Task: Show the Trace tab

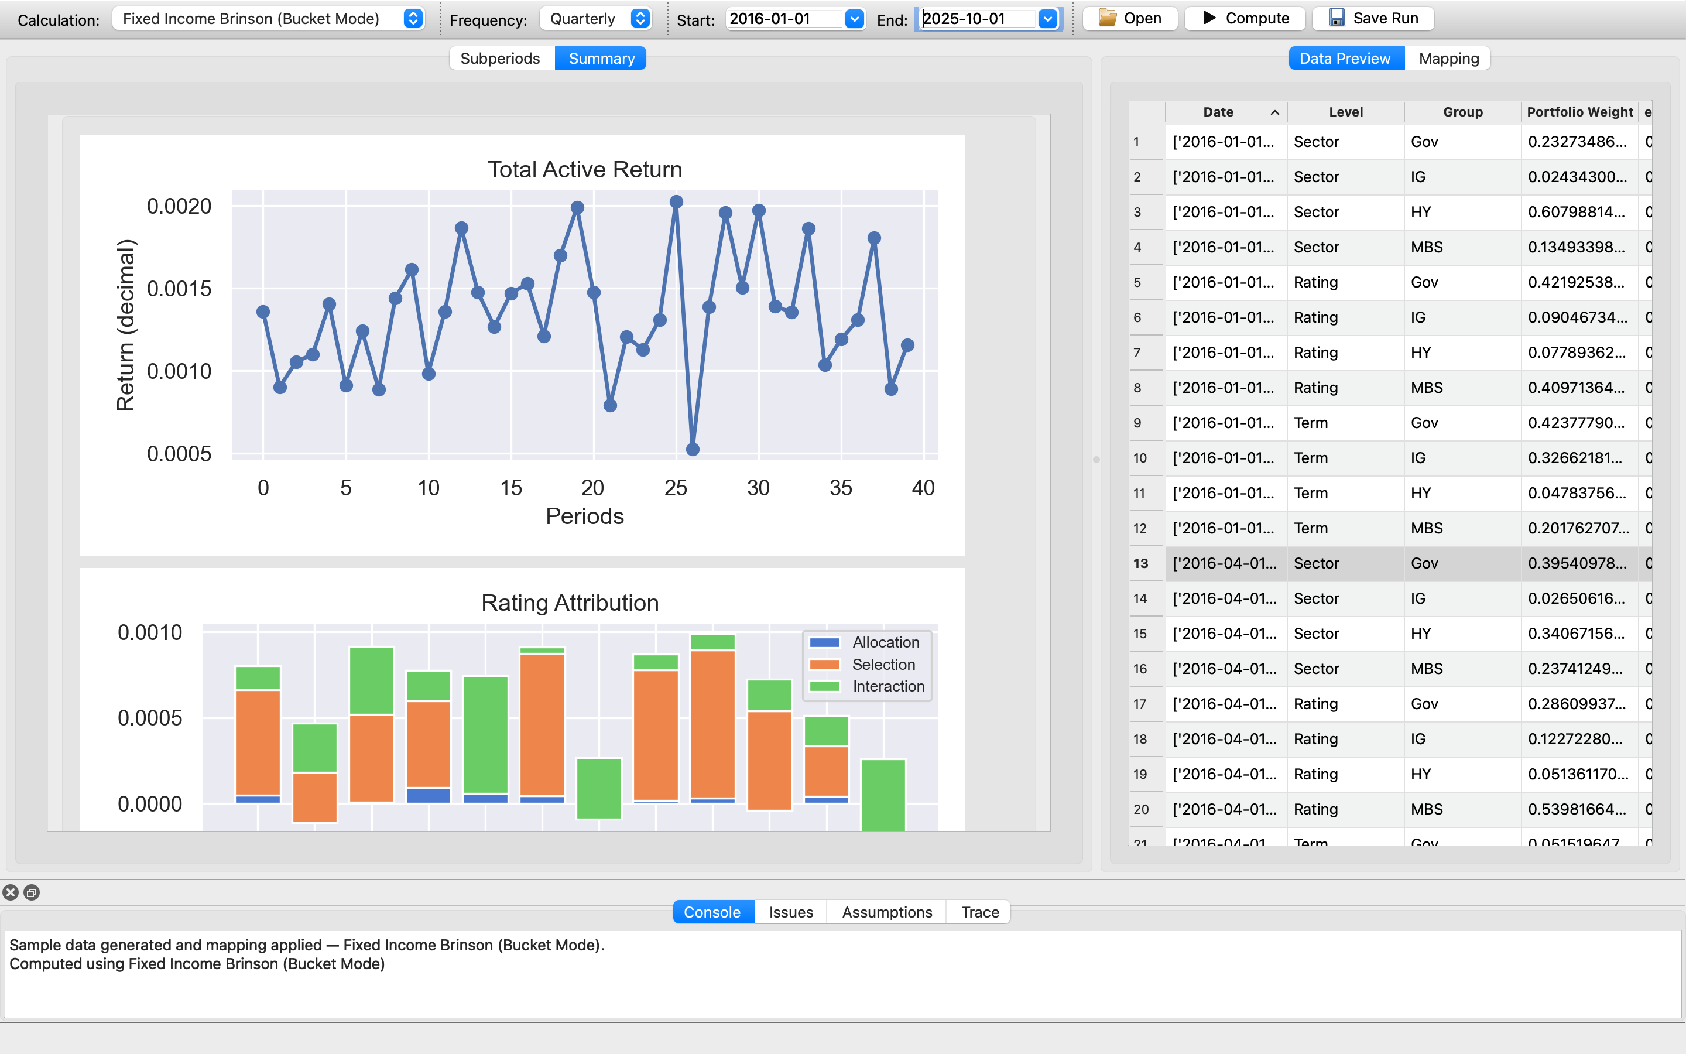Action: 979,912
